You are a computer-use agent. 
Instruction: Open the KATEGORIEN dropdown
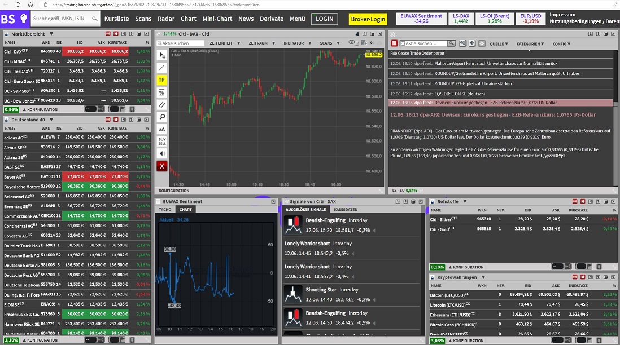[x=529, y=43]
